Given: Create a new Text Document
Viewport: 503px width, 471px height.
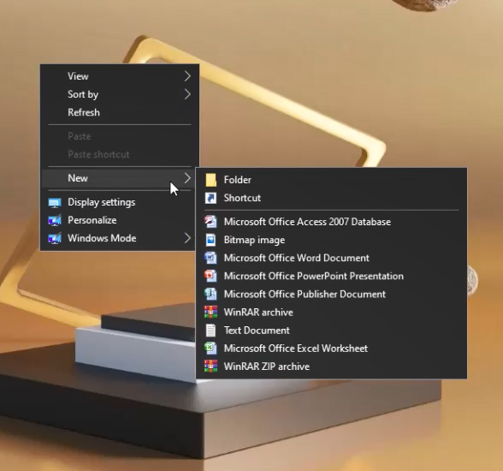Looking at the screenshot, I should point(331,331).
